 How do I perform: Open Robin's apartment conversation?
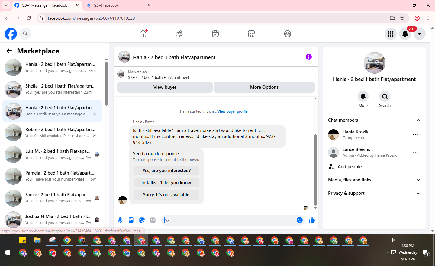point(52,133)
